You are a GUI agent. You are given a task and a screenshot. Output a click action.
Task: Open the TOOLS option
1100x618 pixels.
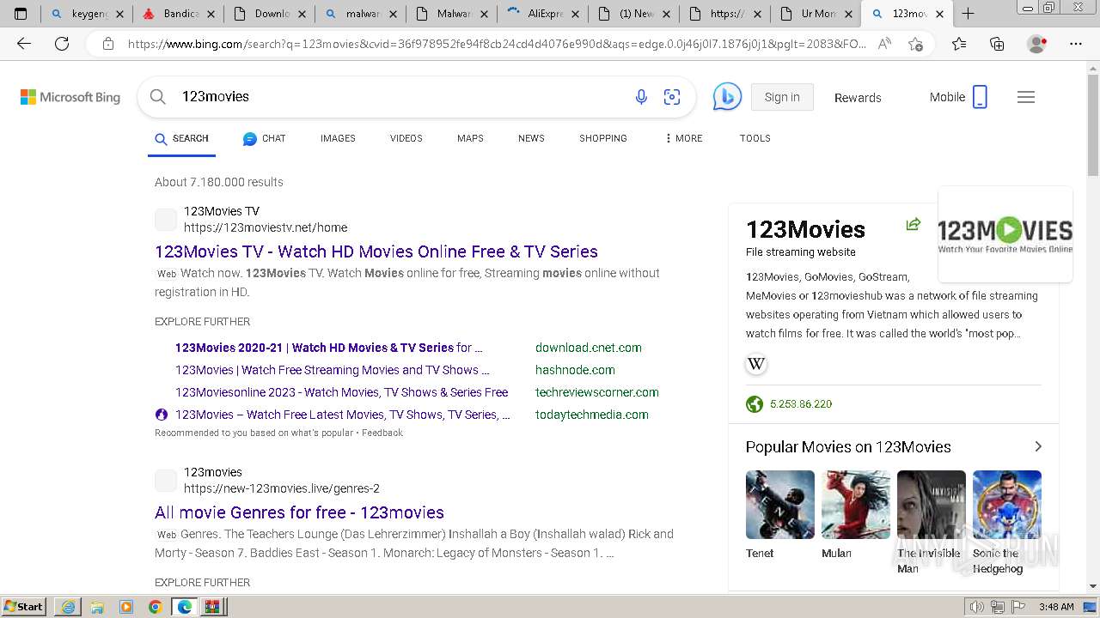(x=755, y=138)
